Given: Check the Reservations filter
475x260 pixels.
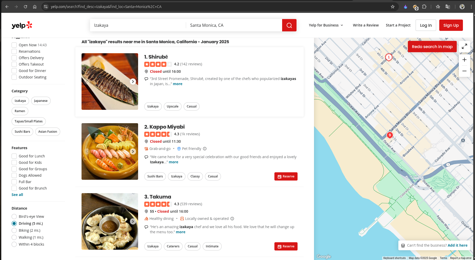Looking at the screenshot, I should point(14,51).
